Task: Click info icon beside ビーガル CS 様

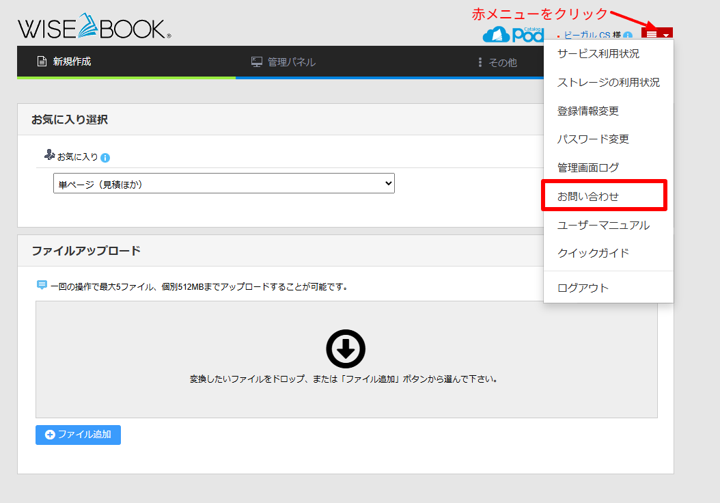Action: (x=627, y=36)
